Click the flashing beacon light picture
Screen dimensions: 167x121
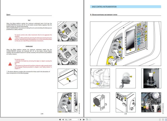tap(126, 78)
